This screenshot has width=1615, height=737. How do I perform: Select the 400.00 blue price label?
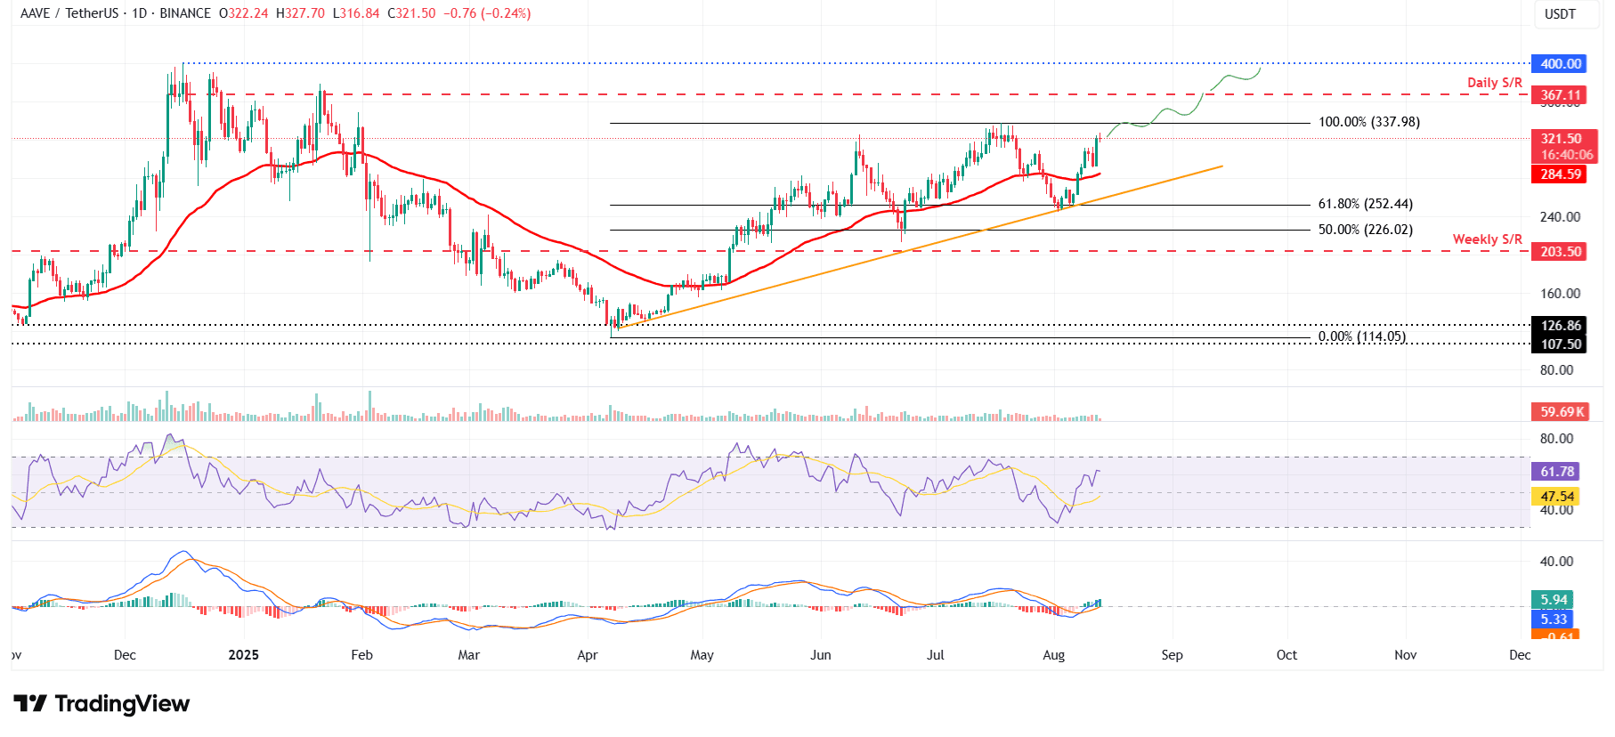[1561, 64]
